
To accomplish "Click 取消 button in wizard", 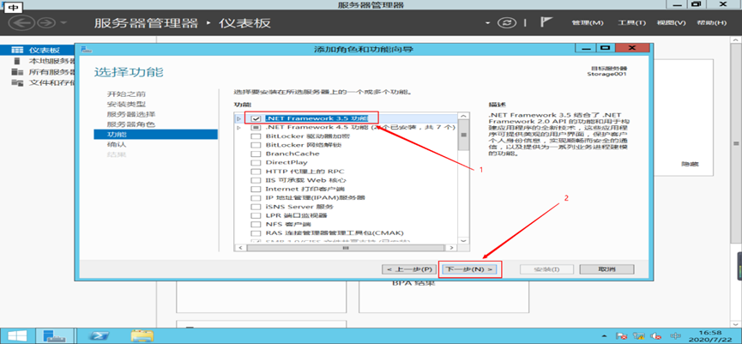I will tap(606, 269).
